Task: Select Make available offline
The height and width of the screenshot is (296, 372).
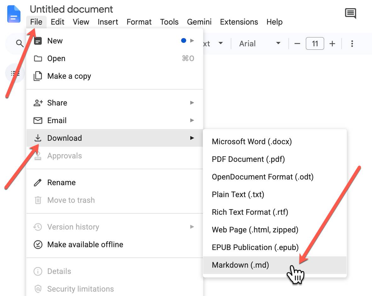Action: pyautogui.click(x=115, y=245)
